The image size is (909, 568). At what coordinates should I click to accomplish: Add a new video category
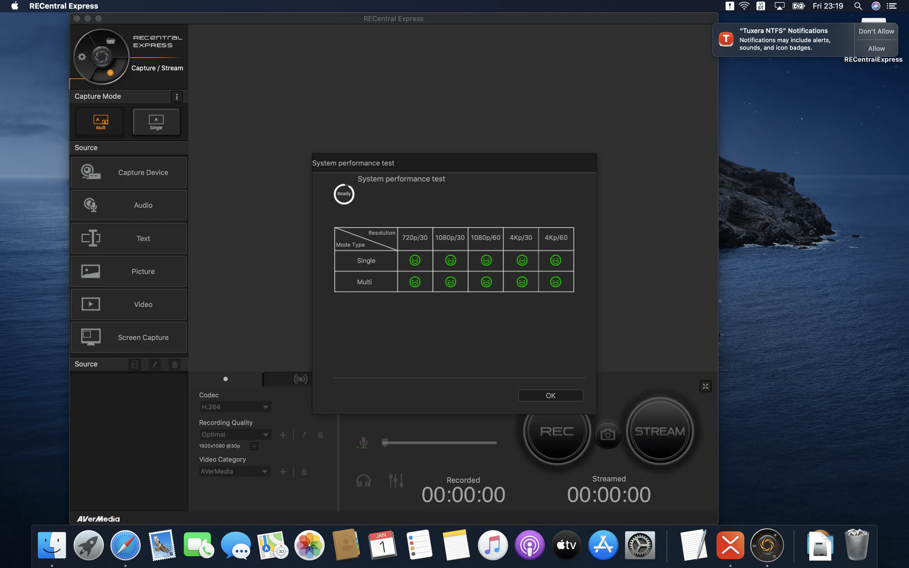click(x=283, y=472)
